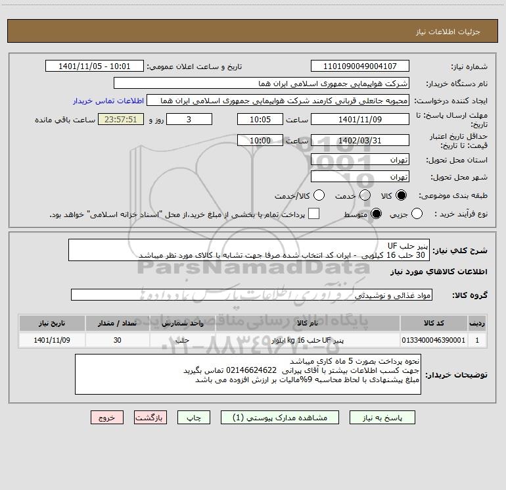Click the response deadline date 1401/11/09 field
This screenshot has width=506, height=490.
(x=360, y=119)
